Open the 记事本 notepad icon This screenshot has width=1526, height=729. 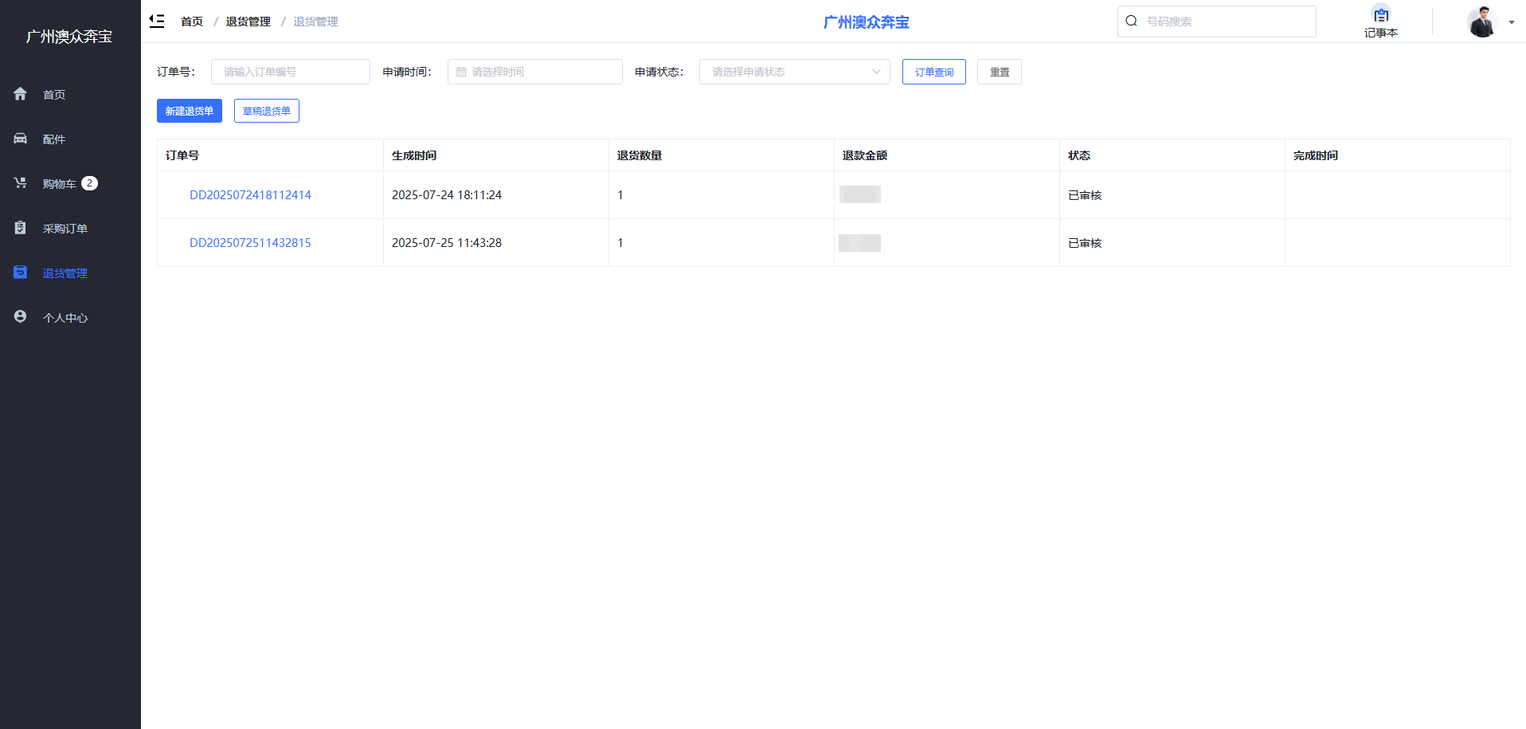(1381, 14)
